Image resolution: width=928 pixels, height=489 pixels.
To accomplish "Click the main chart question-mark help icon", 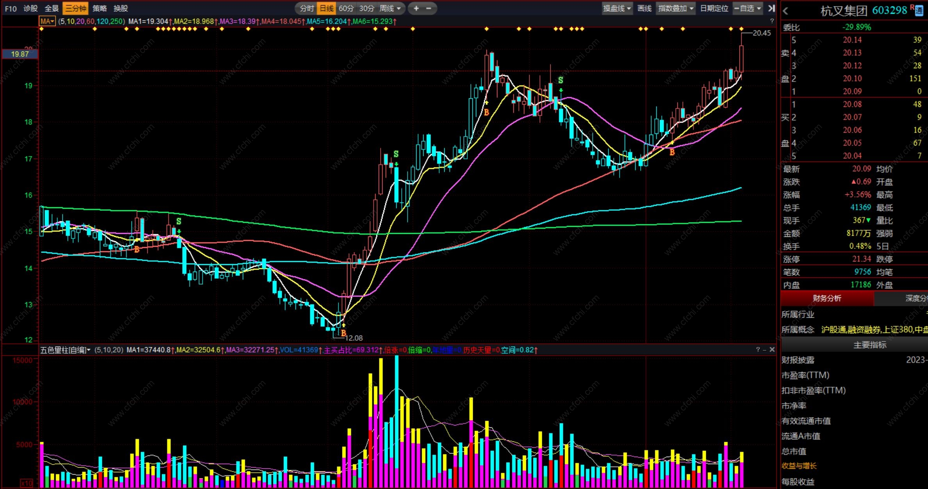I will (772, 21).
